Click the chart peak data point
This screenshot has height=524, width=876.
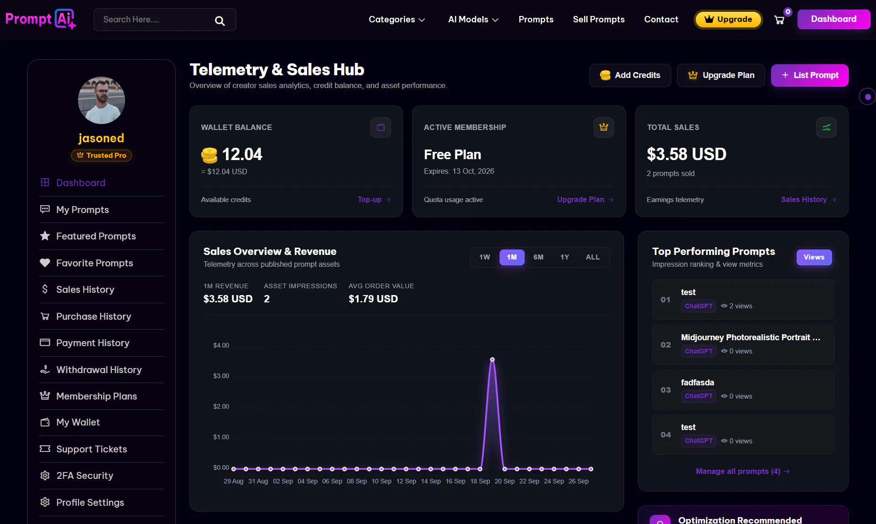click(492, 360)
